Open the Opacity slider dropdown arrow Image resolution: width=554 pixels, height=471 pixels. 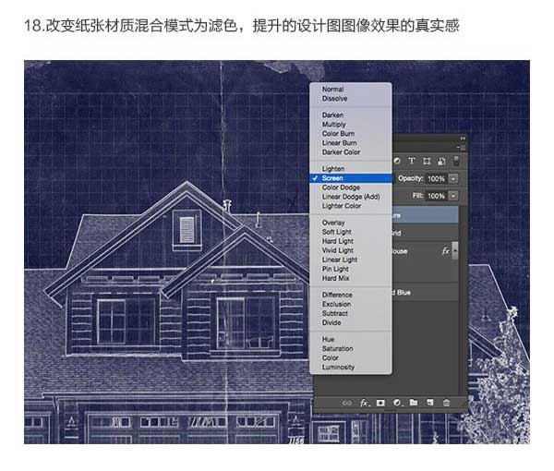coord(453,178)
